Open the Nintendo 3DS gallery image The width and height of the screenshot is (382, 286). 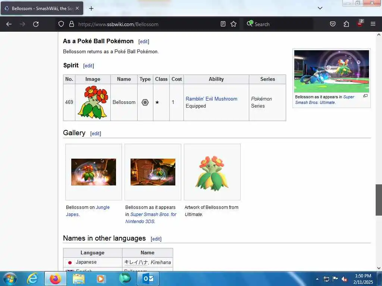(x=153, y=172)
